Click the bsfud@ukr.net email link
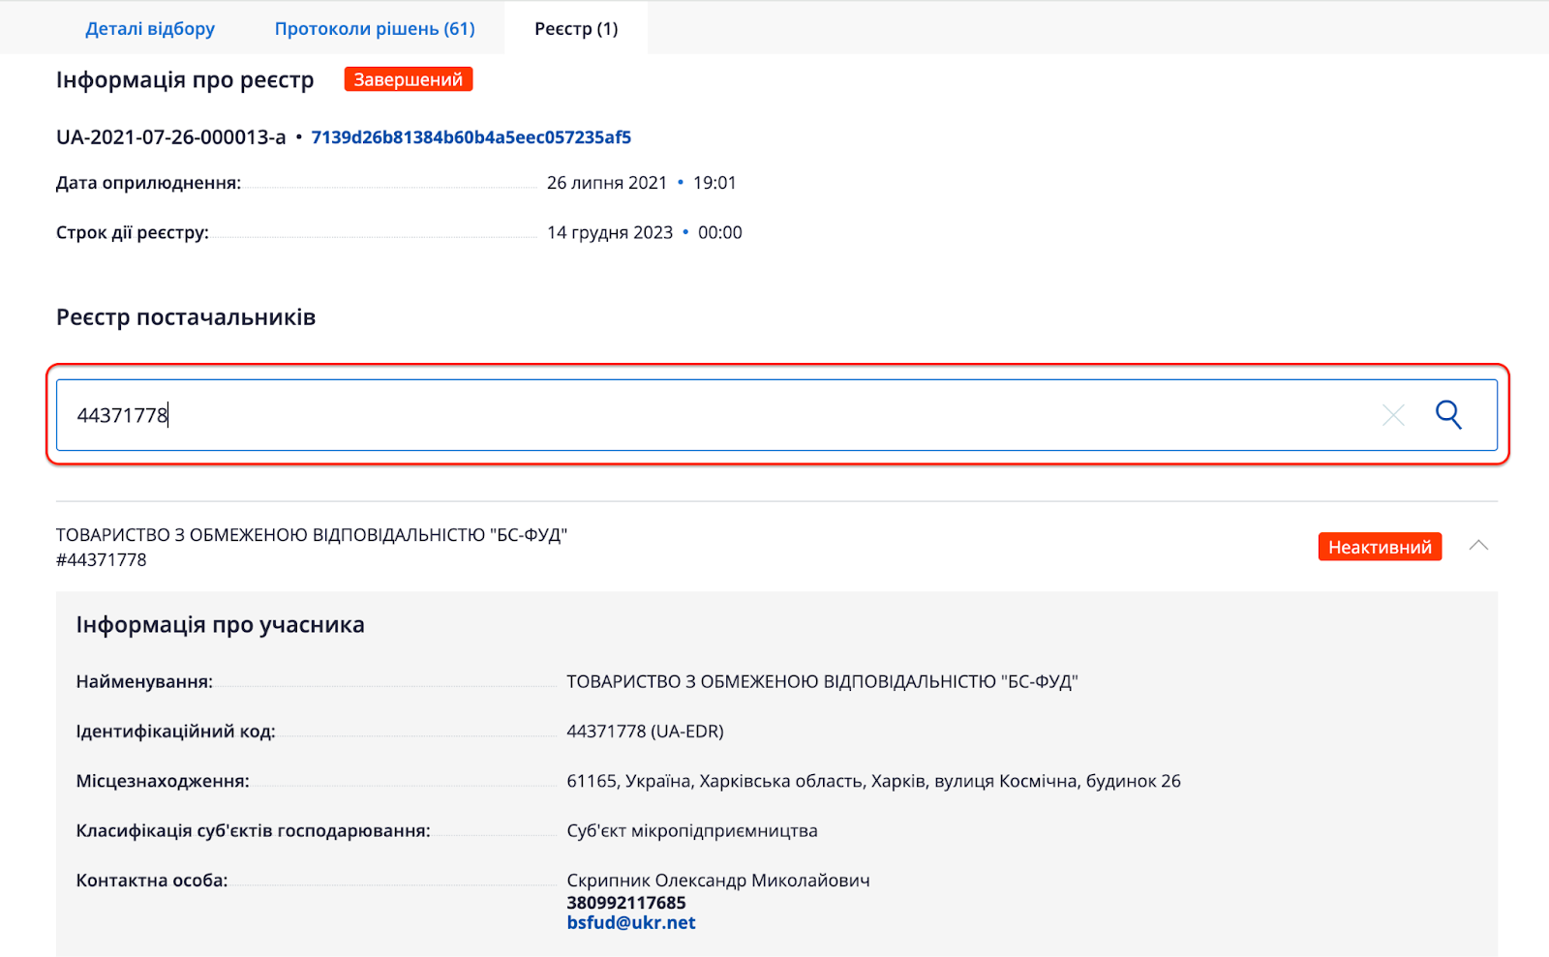The height and width of the screenshot is (957, 1549). coord(631,923)
